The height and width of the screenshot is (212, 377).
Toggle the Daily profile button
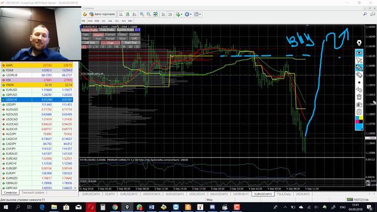click(86, 34)
